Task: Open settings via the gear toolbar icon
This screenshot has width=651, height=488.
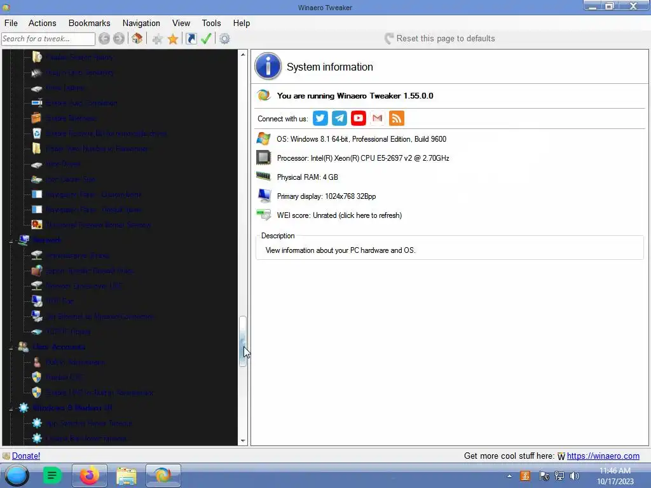Action: 224,39
